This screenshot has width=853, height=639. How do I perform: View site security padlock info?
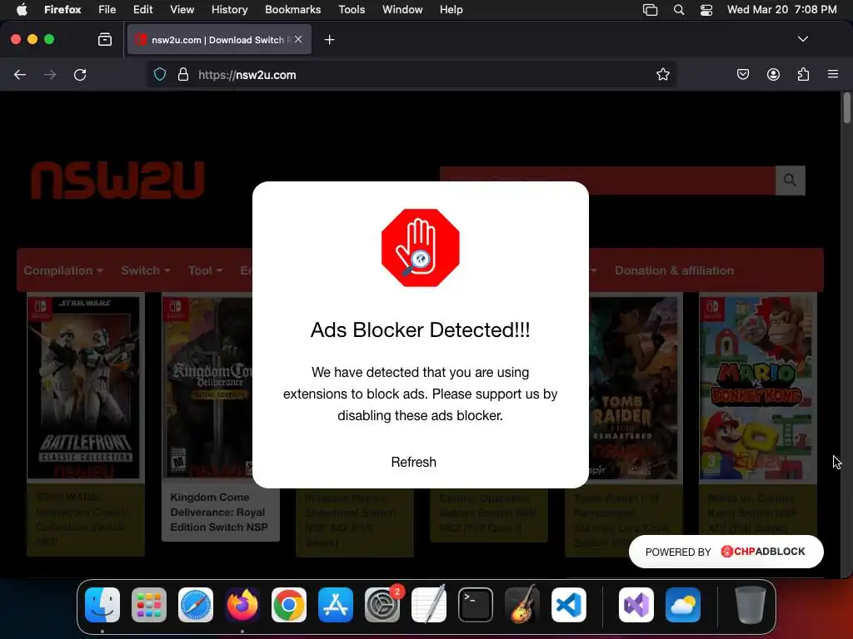tap(183, 74)
